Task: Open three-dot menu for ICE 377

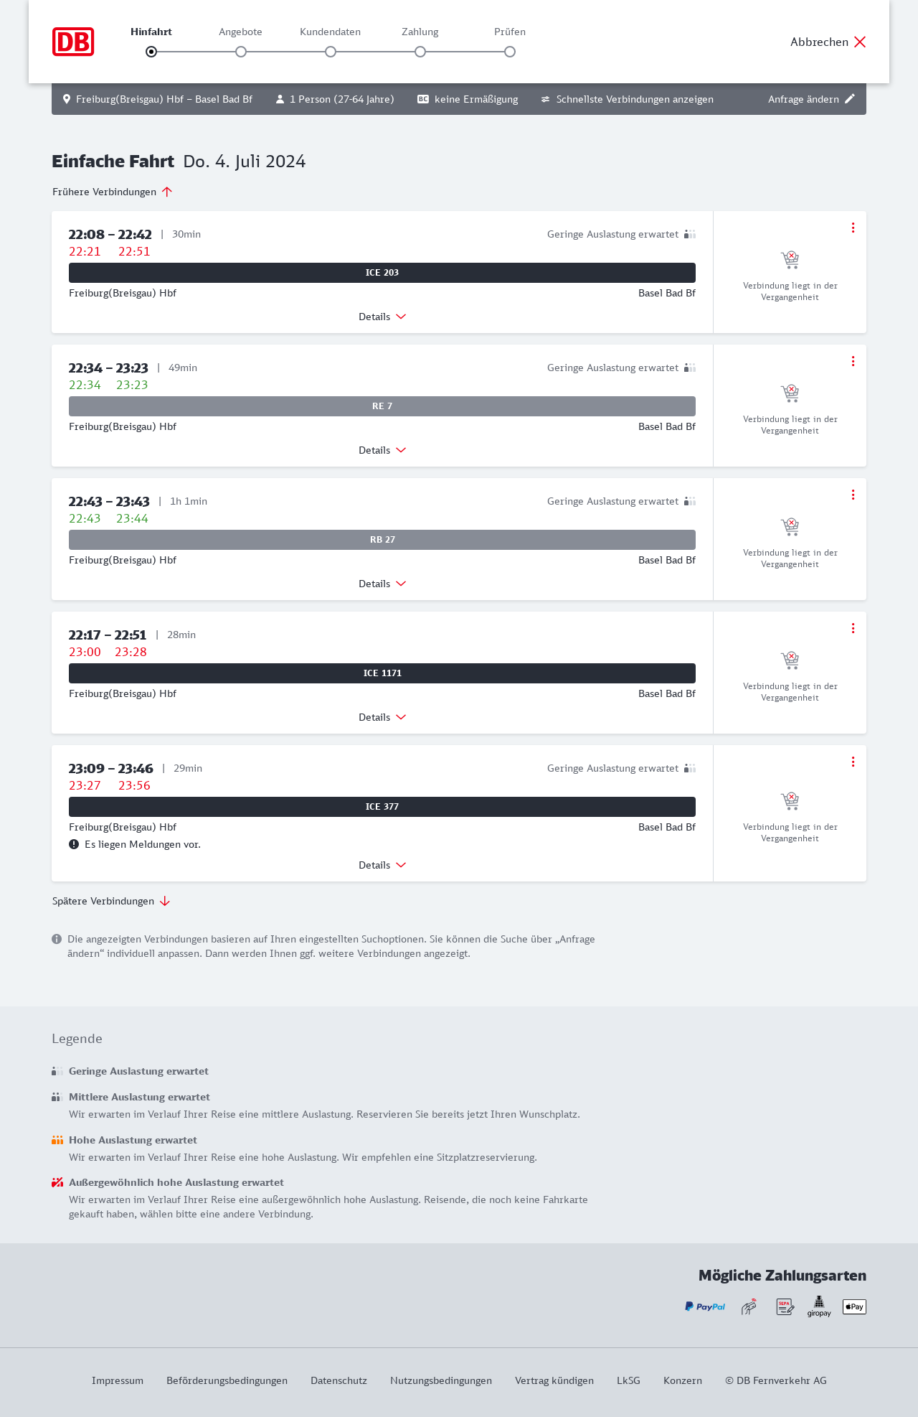Action: point(853,762)
